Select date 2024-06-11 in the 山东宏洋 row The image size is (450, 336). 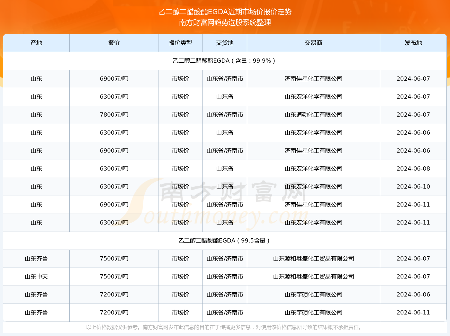(413, 223)
